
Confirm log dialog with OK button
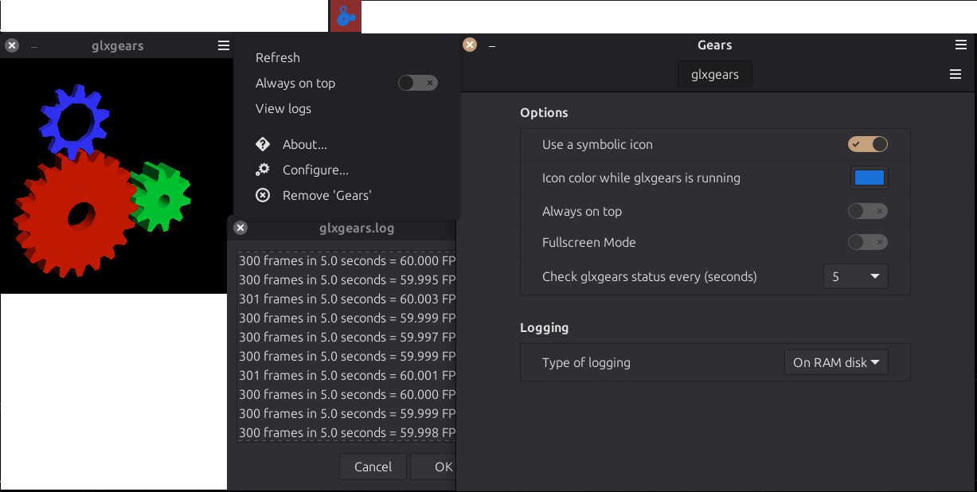tap(436, 467)
